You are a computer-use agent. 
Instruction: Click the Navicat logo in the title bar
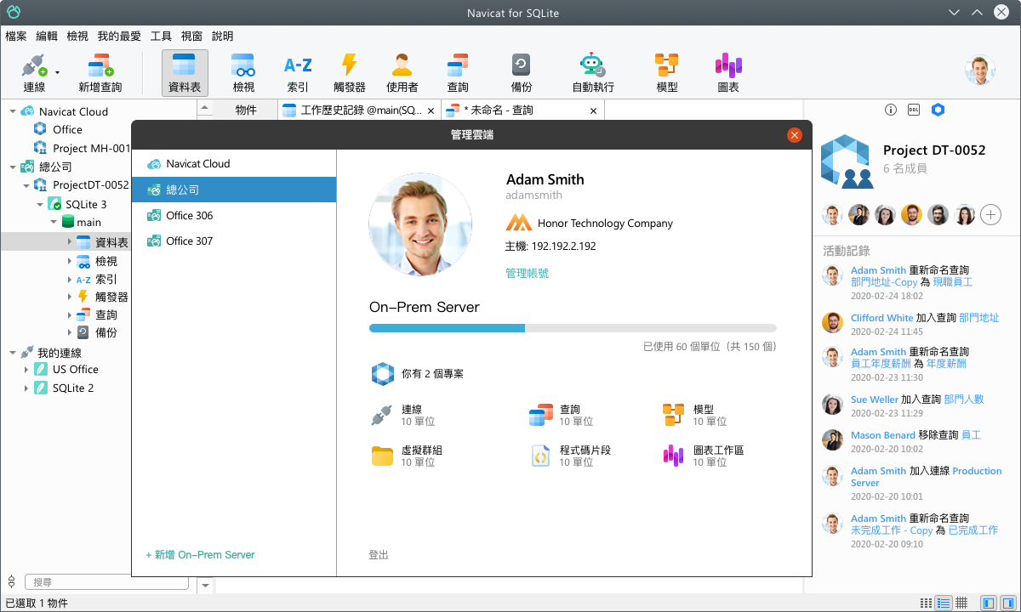point(14,13)
